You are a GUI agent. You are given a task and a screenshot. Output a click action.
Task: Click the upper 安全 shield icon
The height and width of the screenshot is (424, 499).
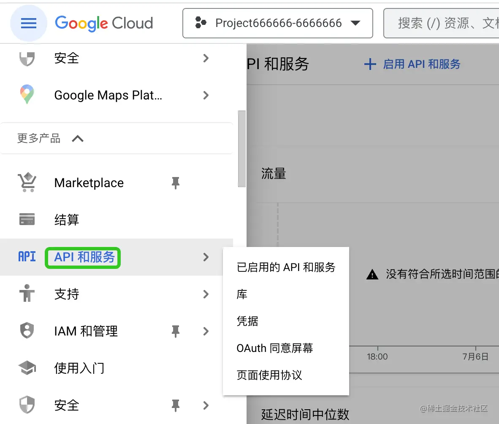[27, 59]
